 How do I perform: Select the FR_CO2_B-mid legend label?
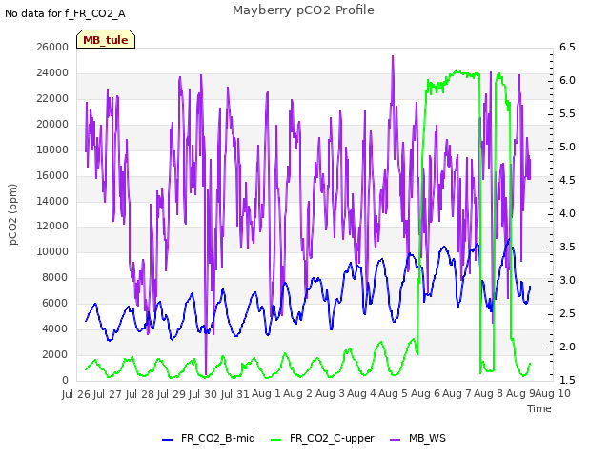[x=218, y=438]
